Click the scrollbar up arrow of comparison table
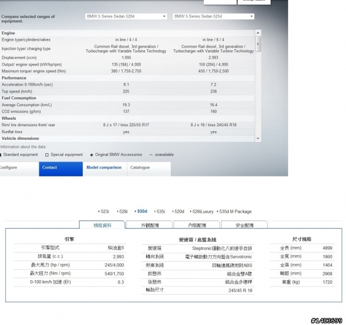This screenshot has width=346, height=325. [258, 33]
